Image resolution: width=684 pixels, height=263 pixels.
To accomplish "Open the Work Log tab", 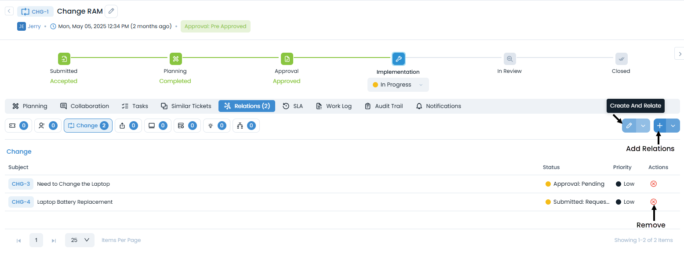I will coord(334,106).
